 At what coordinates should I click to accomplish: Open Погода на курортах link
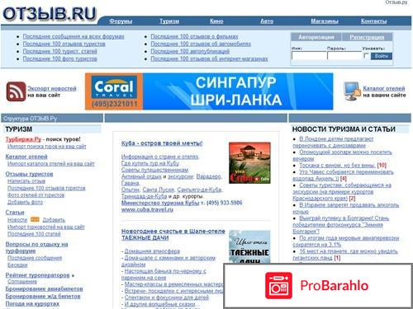coord(32,304)
